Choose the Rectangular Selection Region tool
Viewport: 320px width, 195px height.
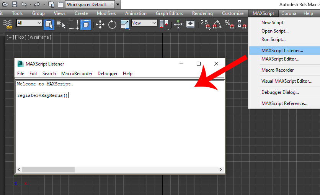pos(73,25)
